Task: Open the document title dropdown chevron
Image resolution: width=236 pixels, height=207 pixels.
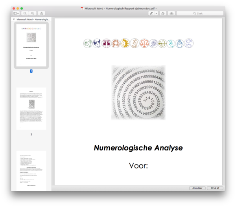Action: [157, 8]
